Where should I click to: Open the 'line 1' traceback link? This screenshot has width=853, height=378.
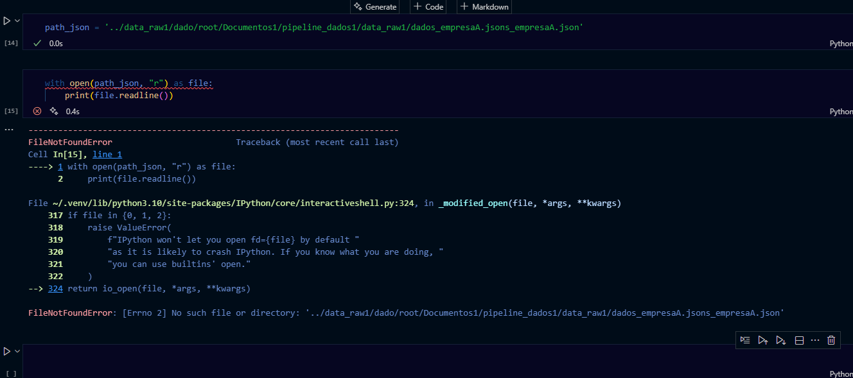pos(107,155)
